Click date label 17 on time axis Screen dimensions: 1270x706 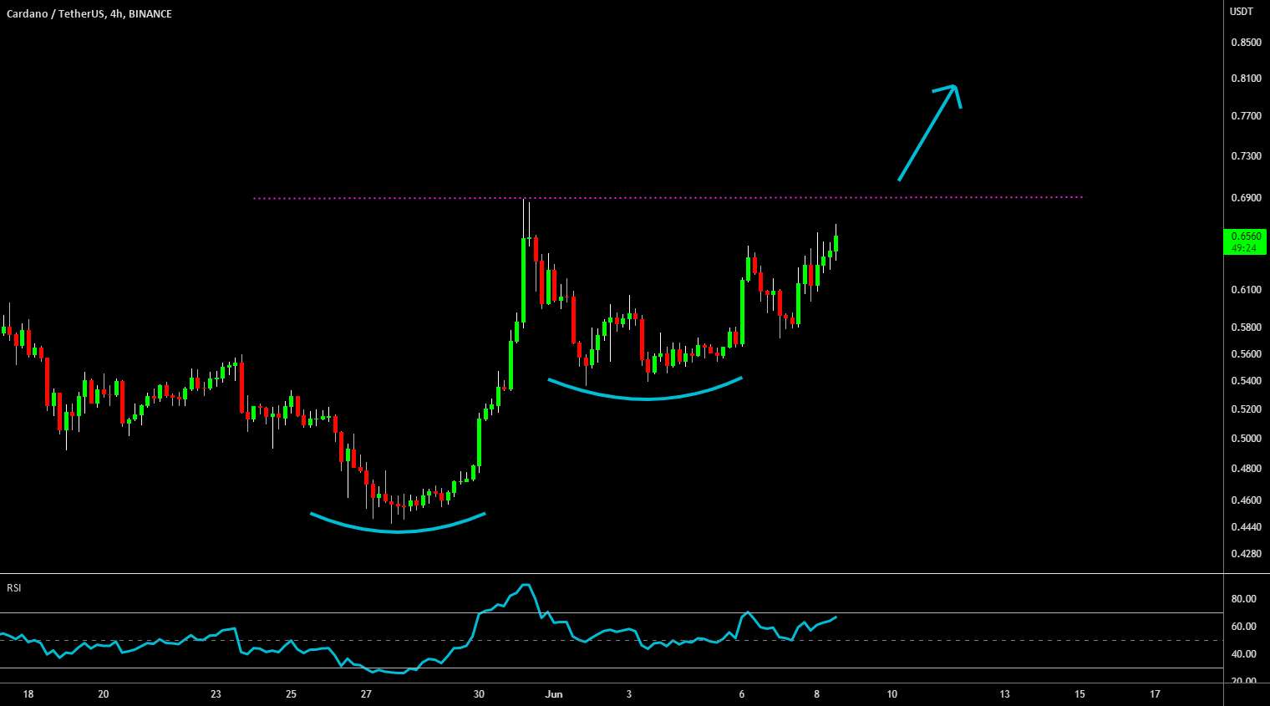[x=1155, y=694]
